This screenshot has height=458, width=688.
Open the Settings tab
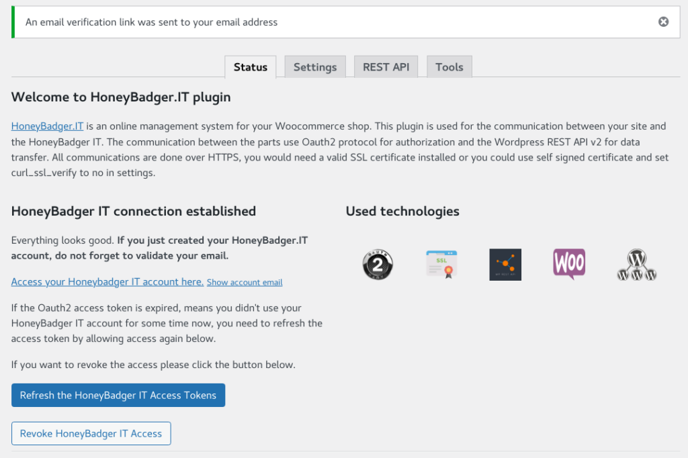[315, 67]
